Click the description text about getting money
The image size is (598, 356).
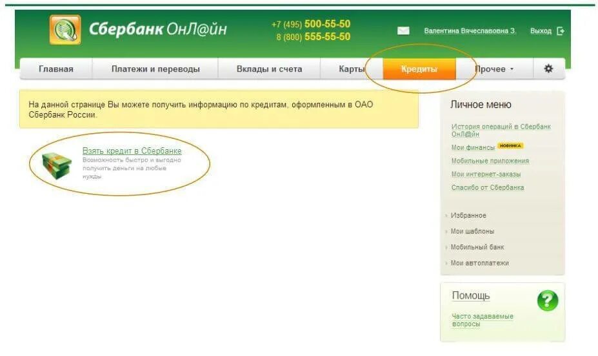tap(132, 168)
